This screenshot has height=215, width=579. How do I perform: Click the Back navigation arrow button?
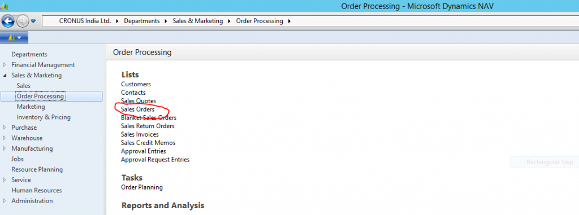pos(8,21)
